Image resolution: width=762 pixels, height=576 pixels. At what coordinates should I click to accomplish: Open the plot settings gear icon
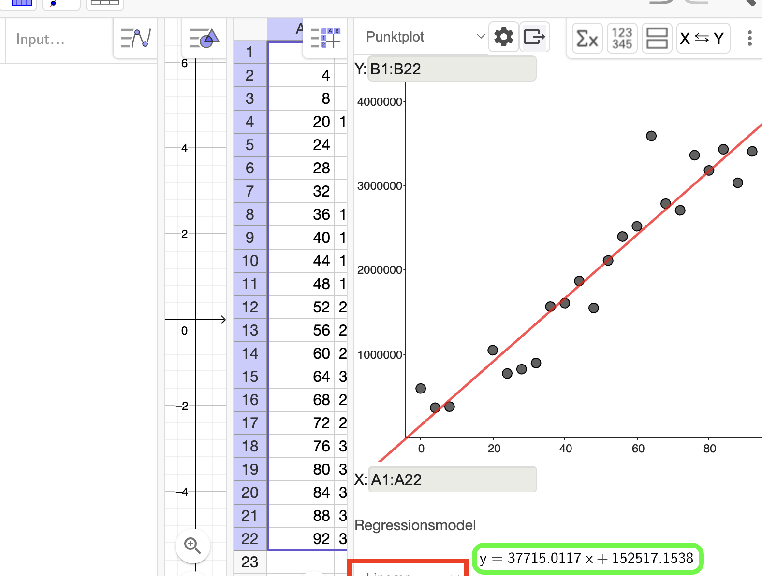[x=504, y=37]
